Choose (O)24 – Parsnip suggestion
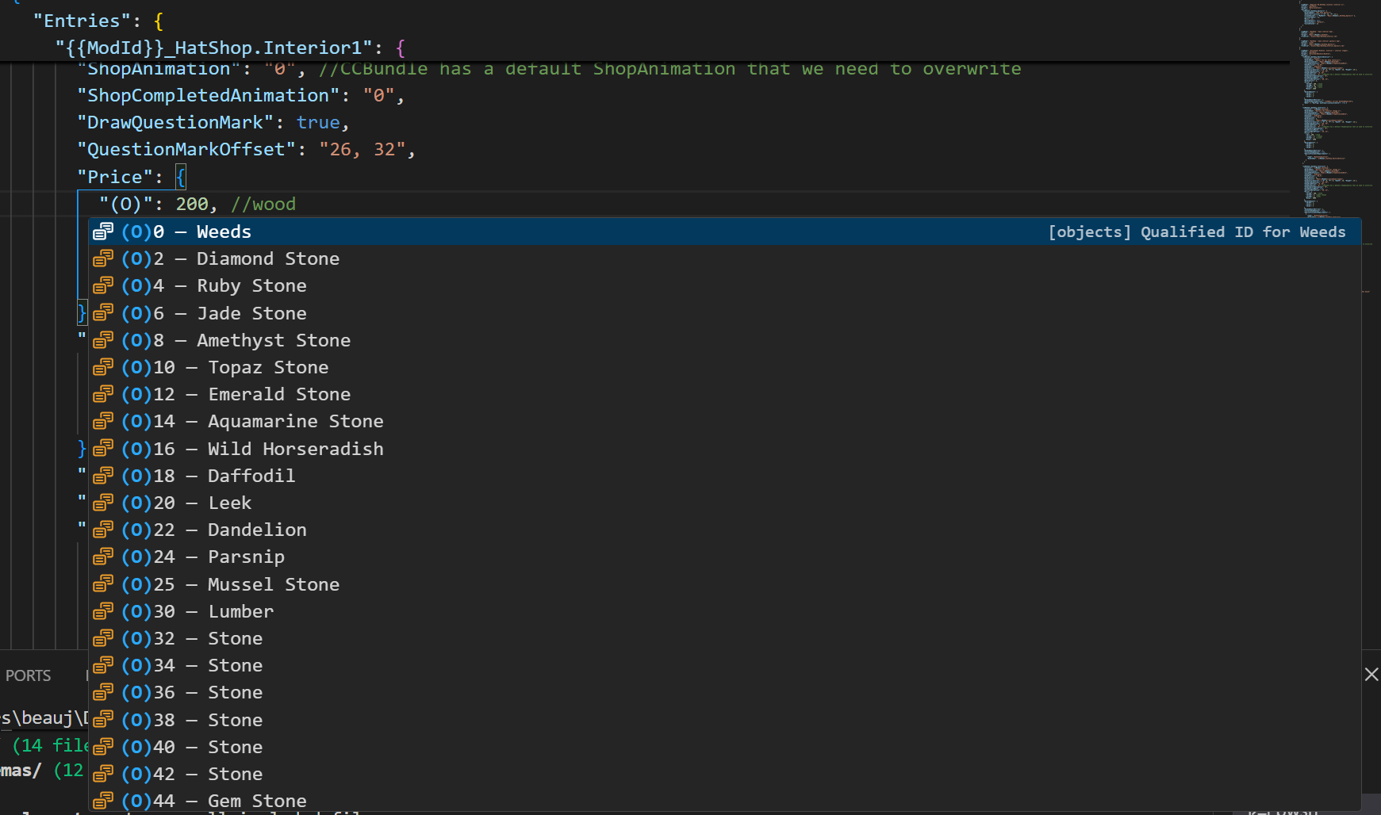This screenshot has width=1381, height=815. (x=724, y=557)
